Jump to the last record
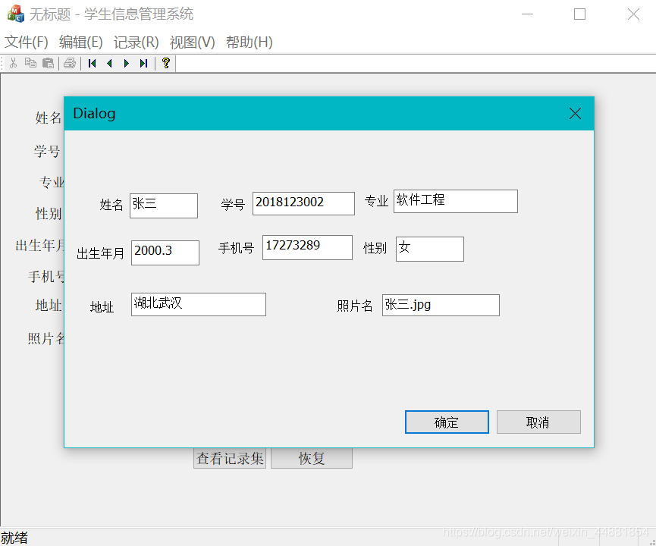Screen dimensions: 656x546 click(x=144, y=63)
